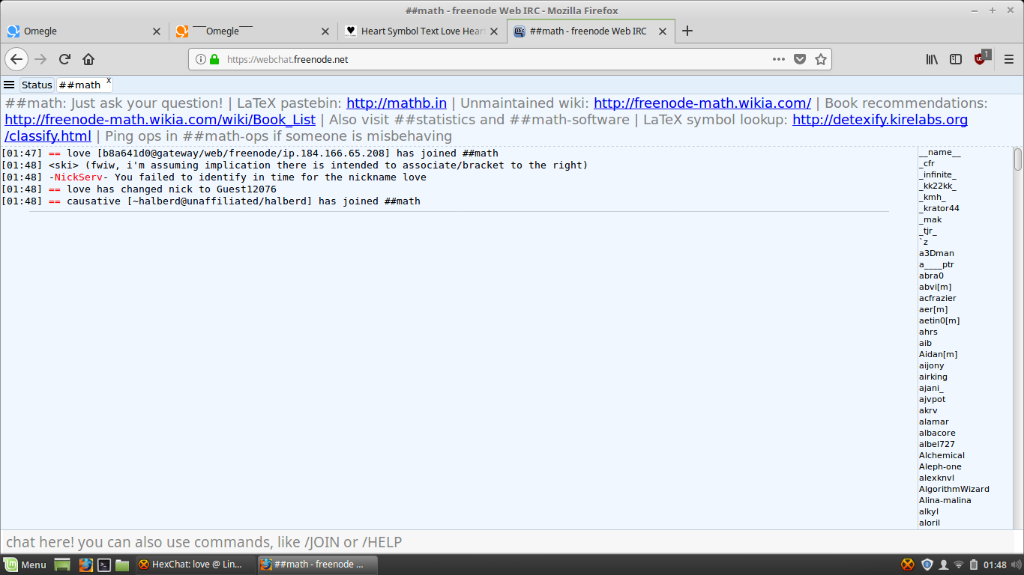Close the Heart Symbol Text browser tab
1024x575 pixels.
pyautogui.click(x=494, y=31)
